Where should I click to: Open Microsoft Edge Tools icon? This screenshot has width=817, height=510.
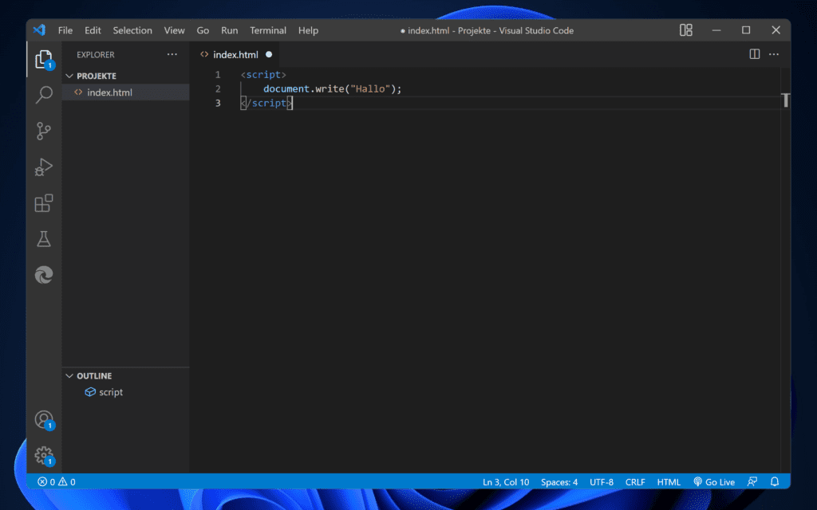[x=44, y=275]
